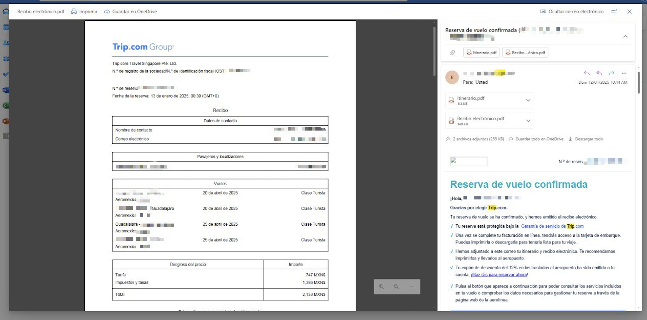Screen dimensions: 647x320
Task: Click the Datos de contacto table header
Action: 220,121
